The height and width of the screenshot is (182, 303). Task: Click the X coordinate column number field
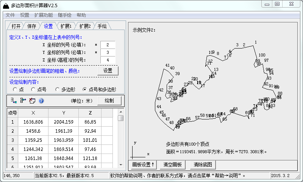tap(108, 45)
